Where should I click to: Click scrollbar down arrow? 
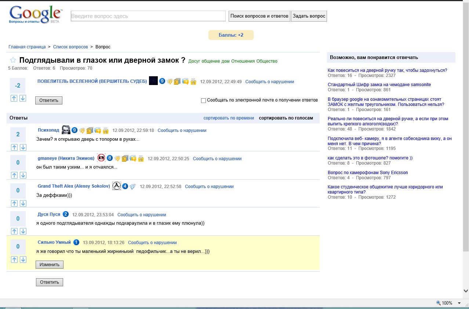coord(466,291)
